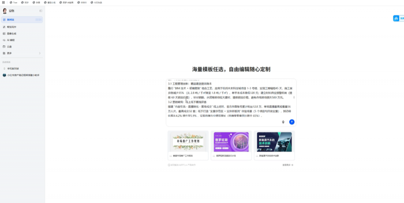Screen dimensions: 404x203
Task: Open 图像生成 image generation
Action: (x=22, y=34)
